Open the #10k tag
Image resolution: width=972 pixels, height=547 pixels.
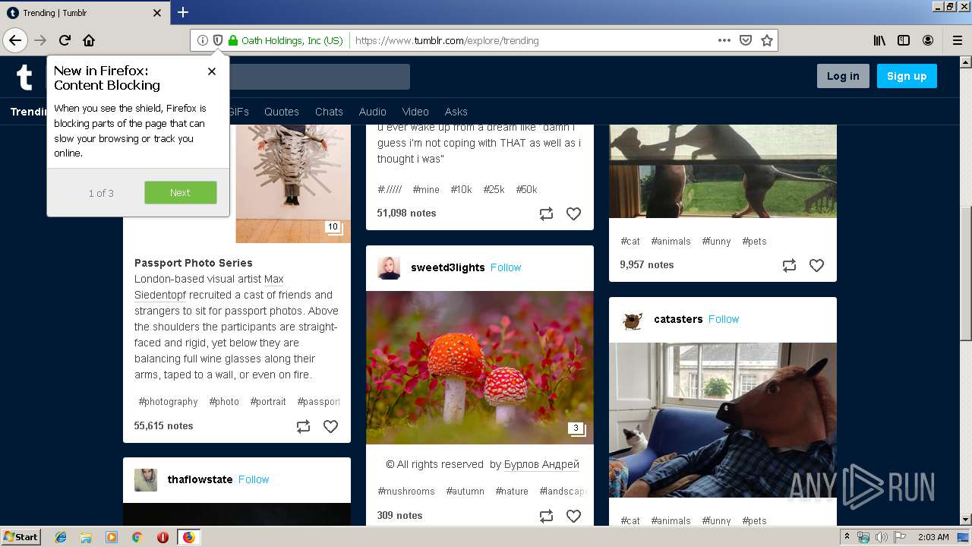(x=461, y=189)
